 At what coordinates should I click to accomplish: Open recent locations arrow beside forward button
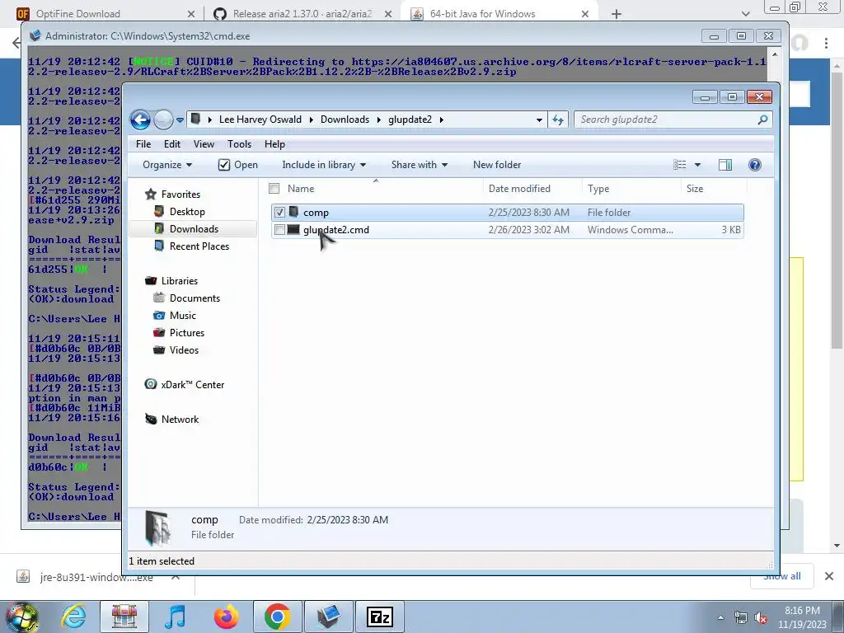click(x=180, y=120)
